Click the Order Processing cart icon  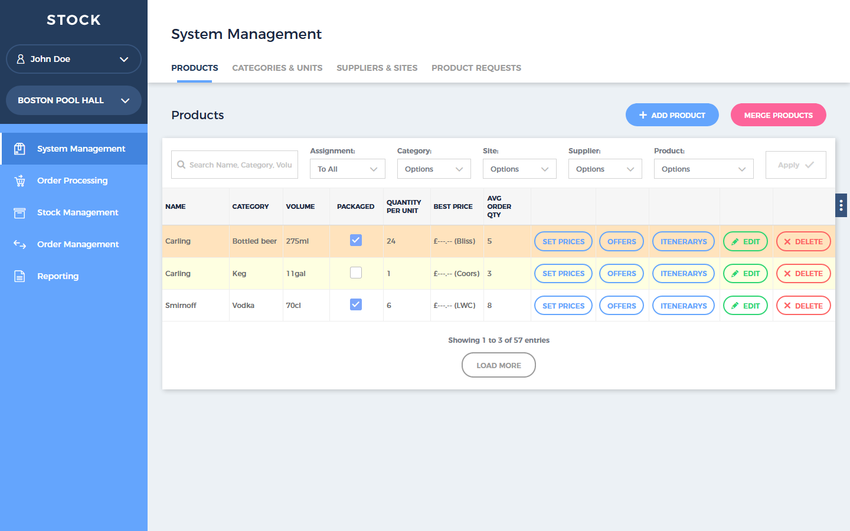point(19,181)
